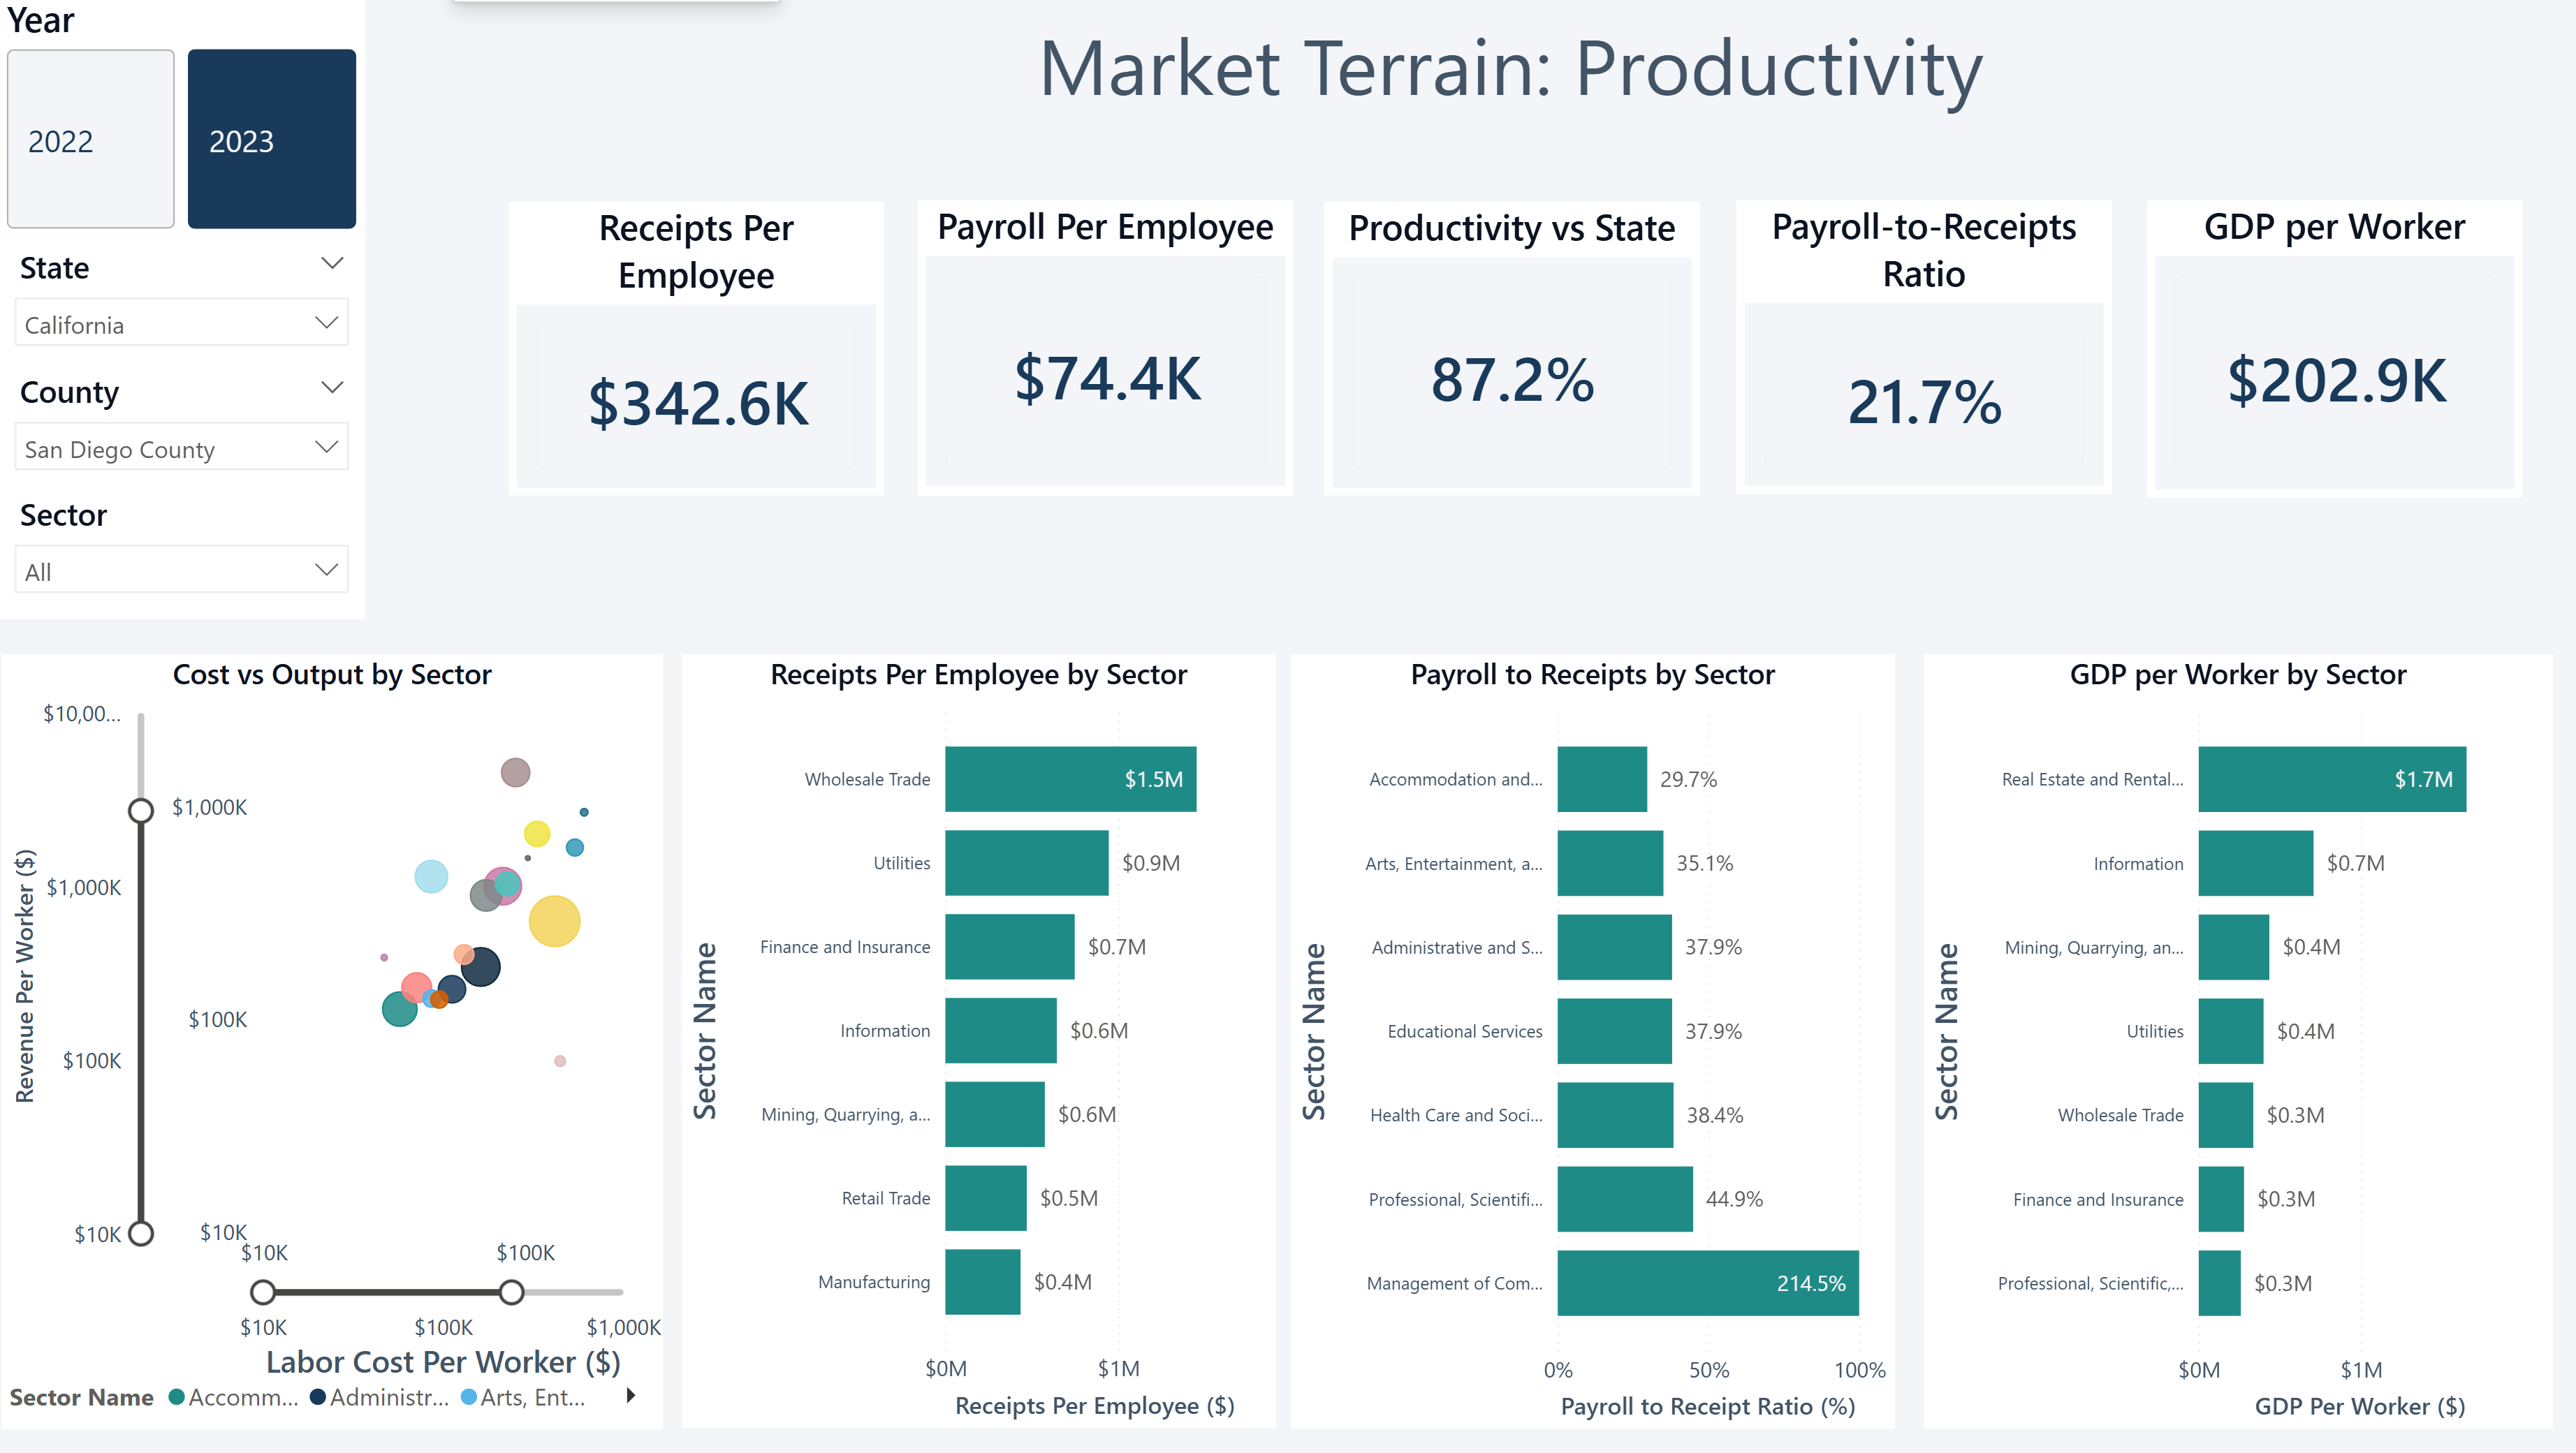Select the Wholesale Trade $1.5M bar
The width and height of the screenshot is (2576, 1453).
pyautogui.click(x=1070, y=779)
